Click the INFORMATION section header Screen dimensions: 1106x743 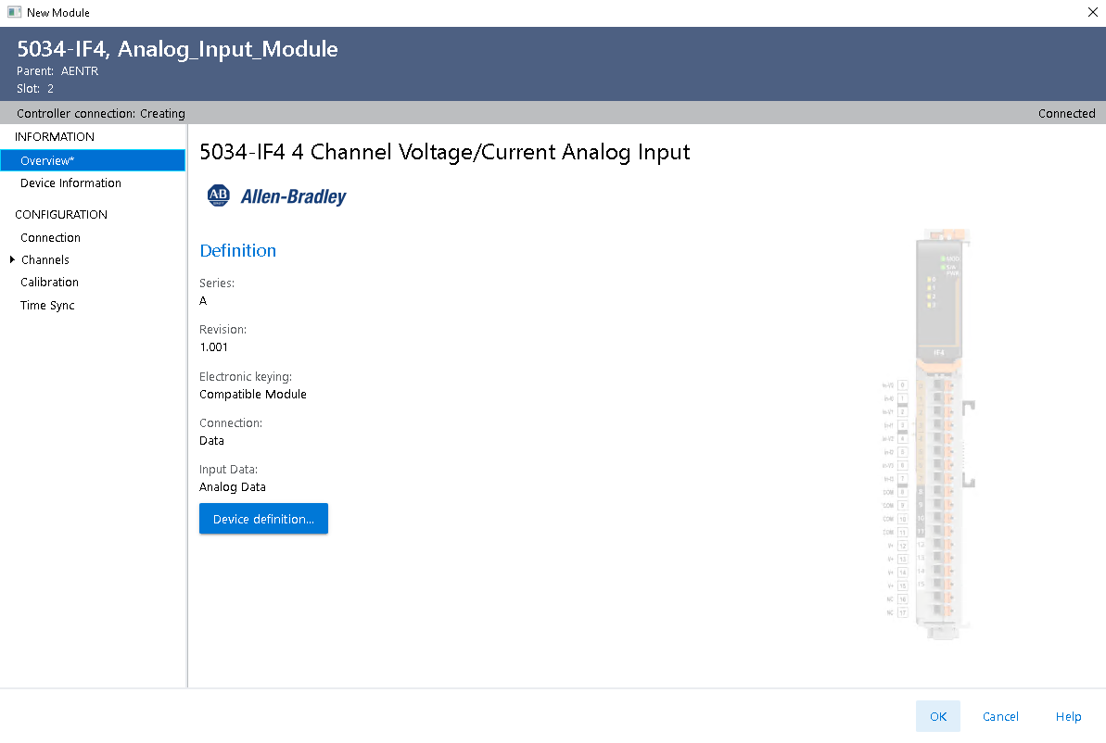pos(55,137)
